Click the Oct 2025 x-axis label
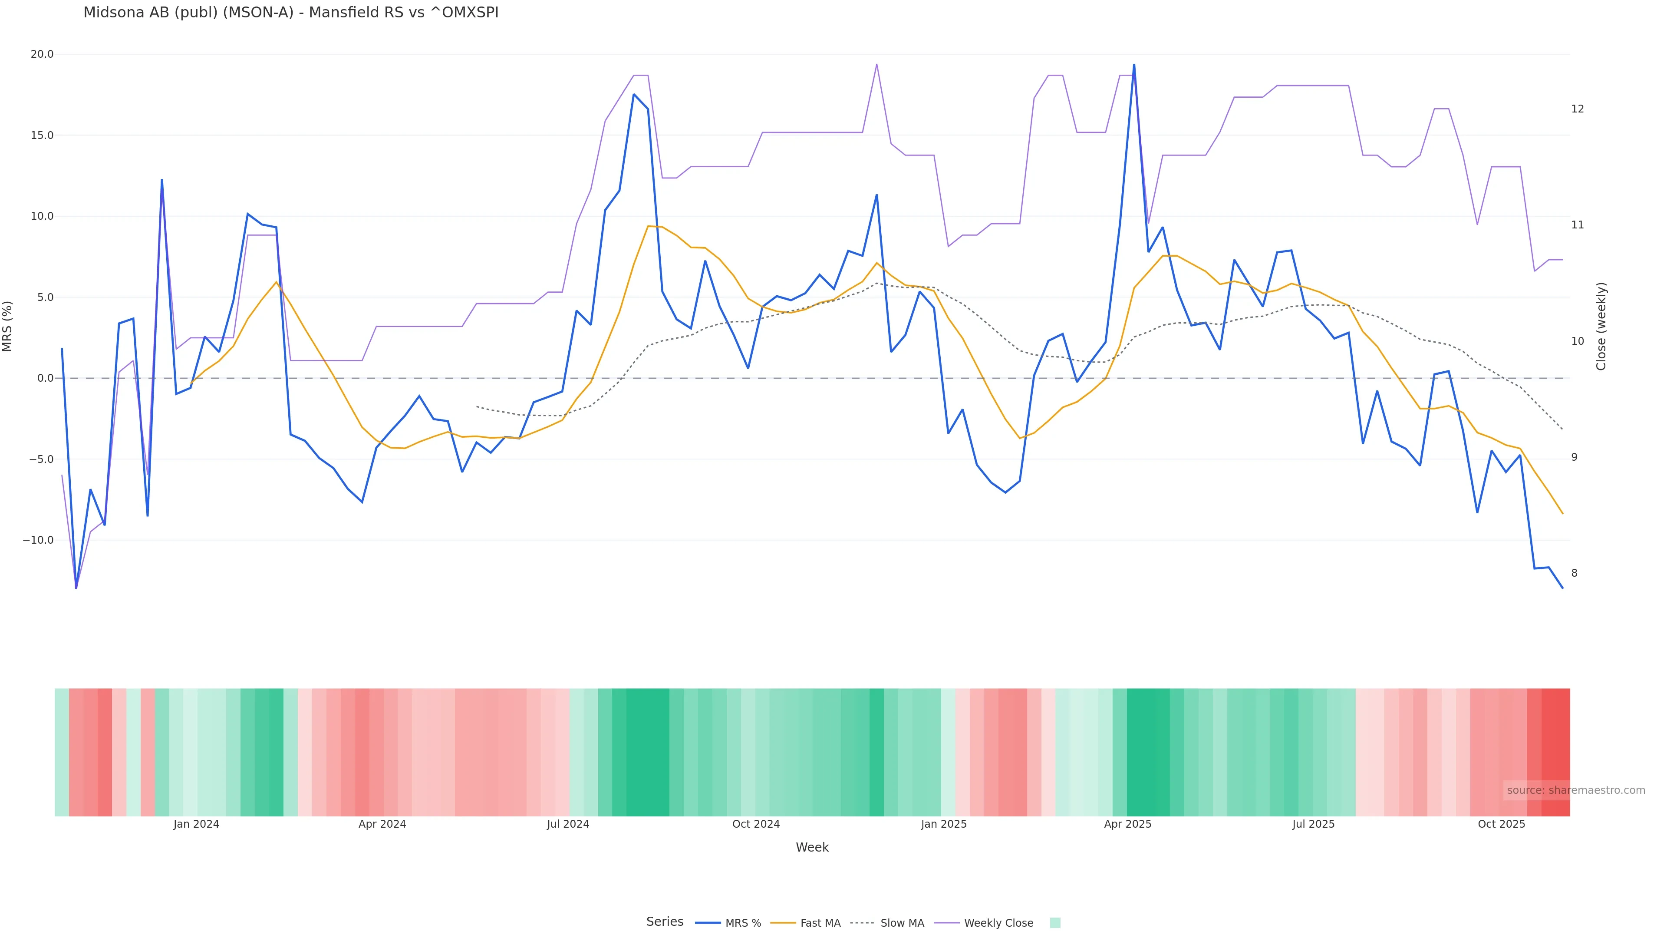Screen dimensions: 1667x938 pyautogui.click(x=1501, y=824)
